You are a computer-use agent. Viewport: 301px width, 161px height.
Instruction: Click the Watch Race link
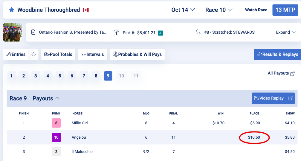click(256, 10)
